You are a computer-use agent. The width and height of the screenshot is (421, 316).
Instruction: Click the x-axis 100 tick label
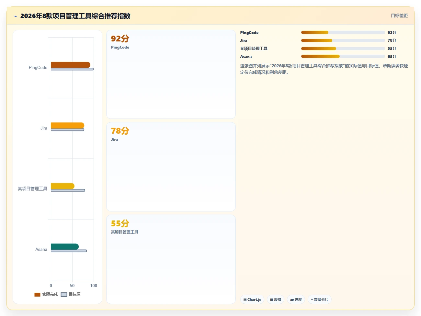[x=94, y=286]
